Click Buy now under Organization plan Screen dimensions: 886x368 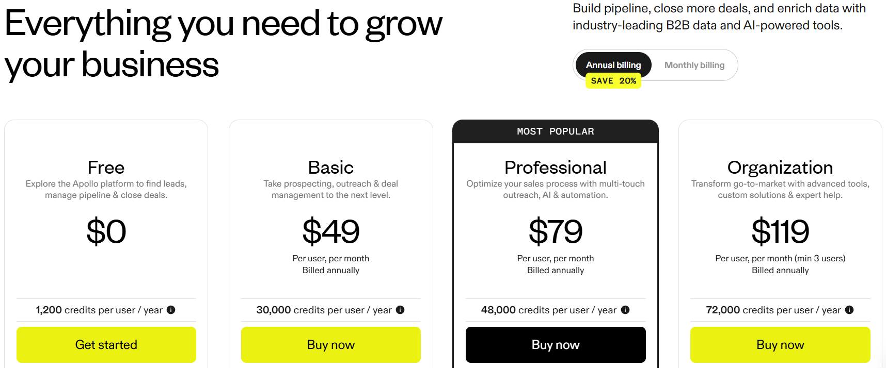click(x=780, y=344)
